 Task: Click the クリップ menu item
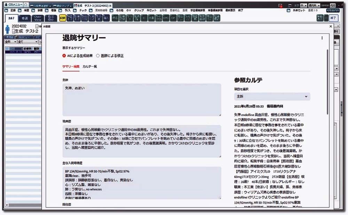pos(139,10)
